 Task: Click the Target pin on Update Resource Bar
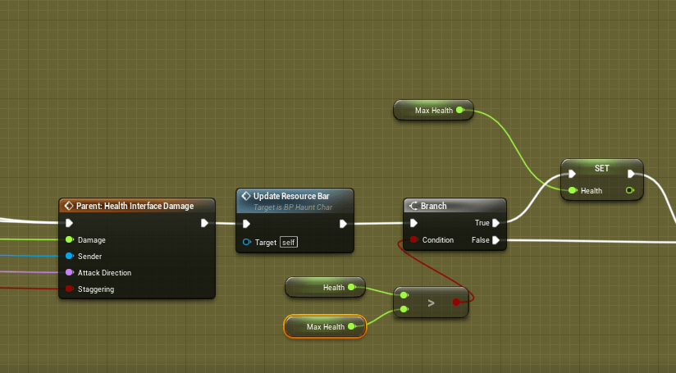pyautogui.click(x=247, y=242)
